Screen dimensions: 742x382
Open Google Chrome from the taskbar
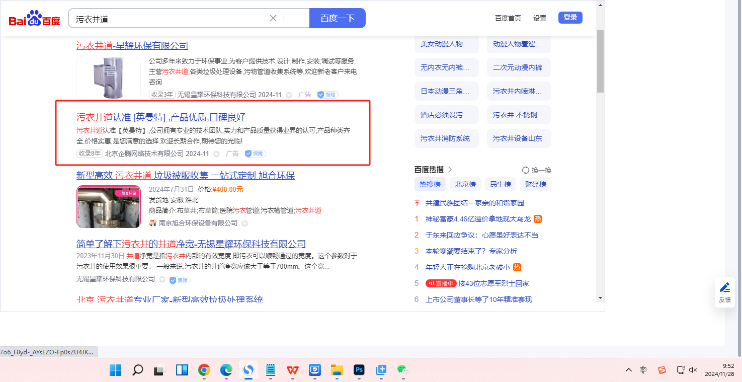click(204, 370)
